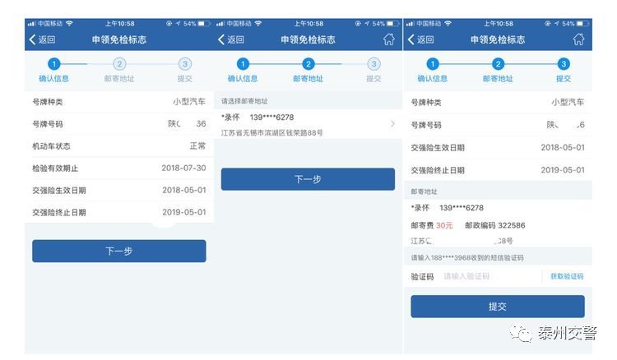Open home via the house icon on the third screen

click(578, 39)
